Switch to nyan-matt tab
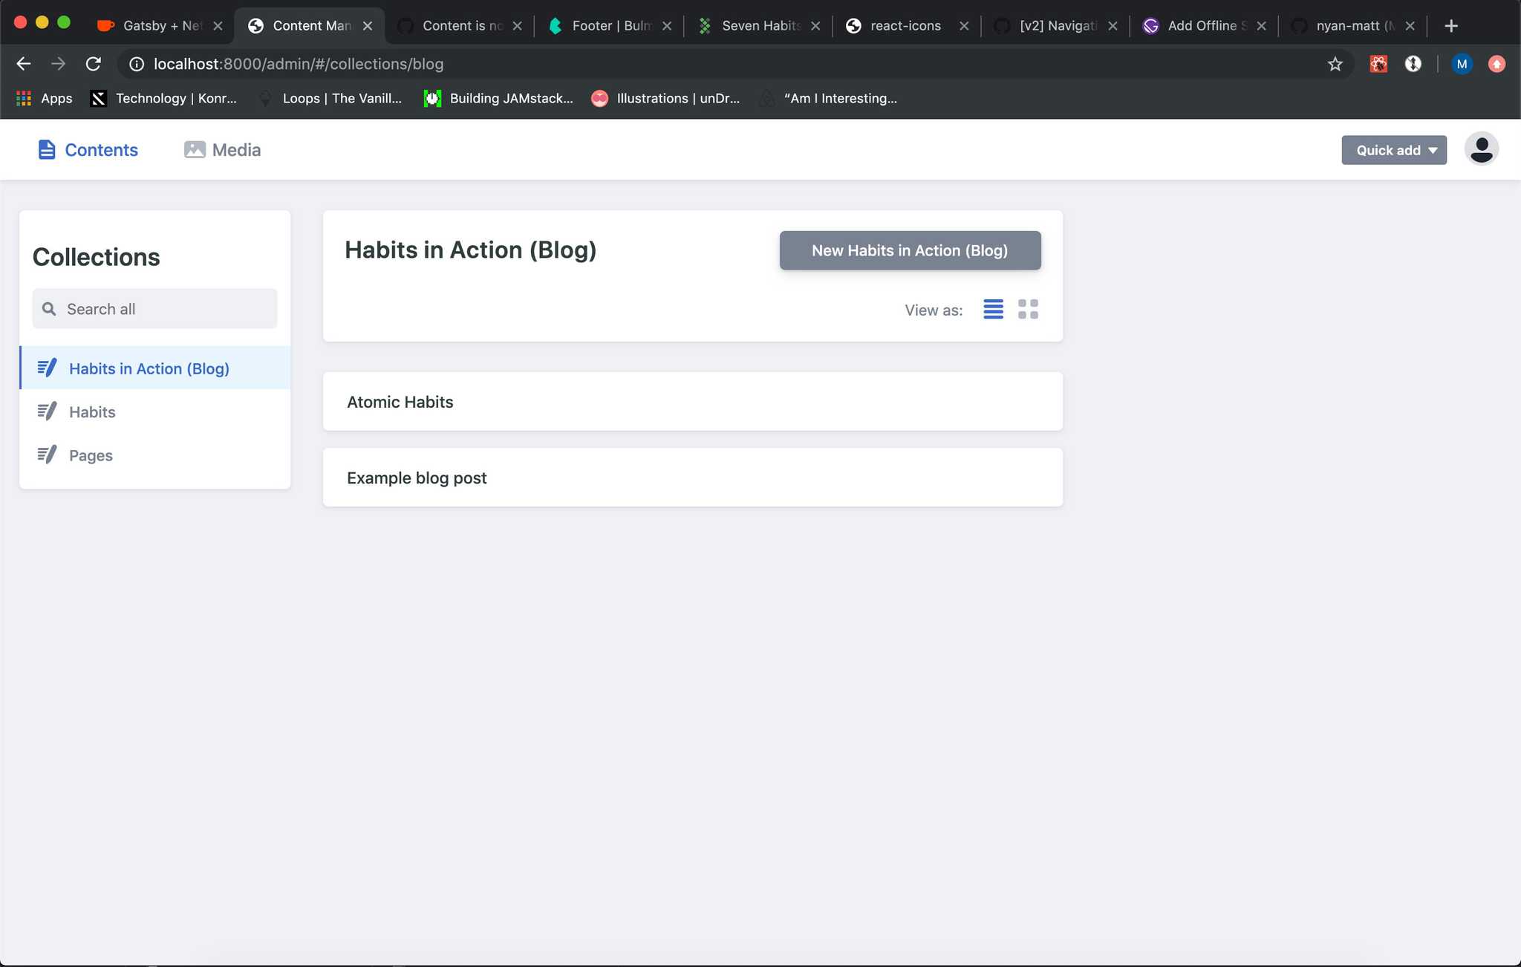Screen dimensions: 1521x967 coord(1352,26)
